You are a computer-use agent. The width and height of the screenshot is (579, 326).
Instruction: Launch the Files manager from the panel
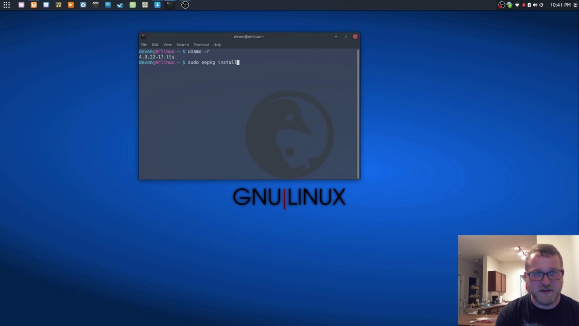(21, 5)
